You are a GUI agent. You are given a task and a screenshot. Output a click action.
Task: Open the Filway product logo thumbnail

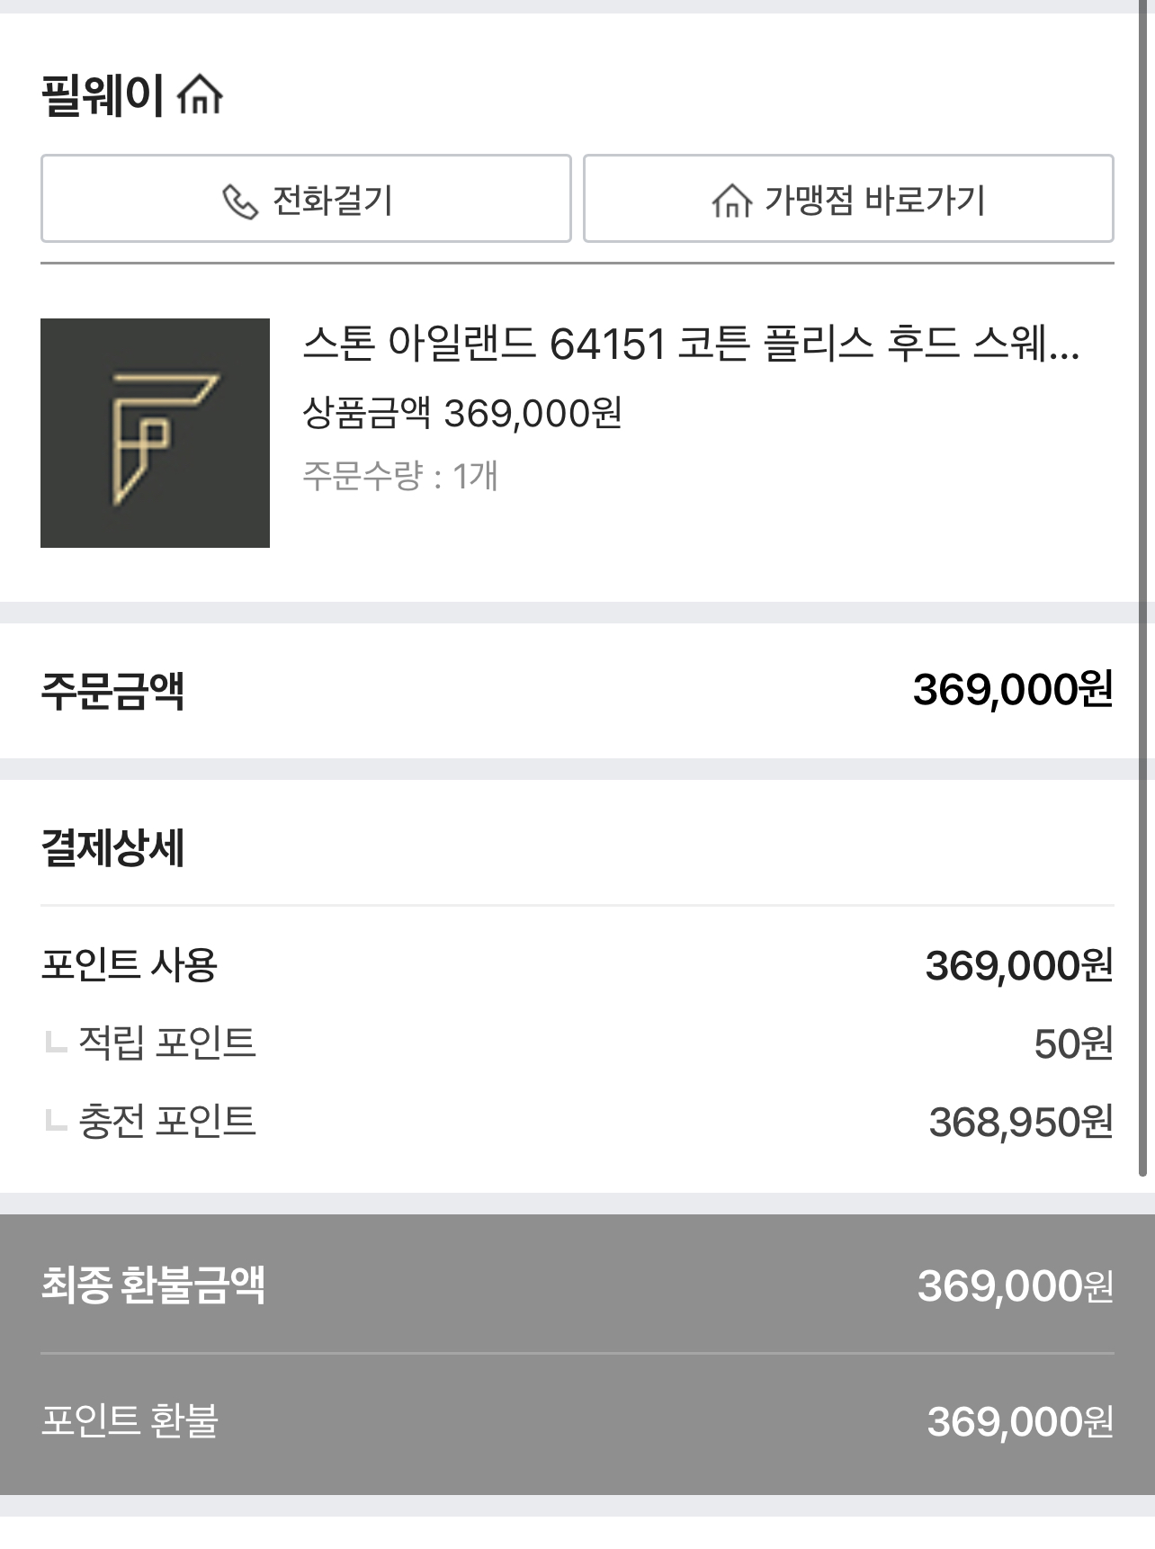coord(155,433)
